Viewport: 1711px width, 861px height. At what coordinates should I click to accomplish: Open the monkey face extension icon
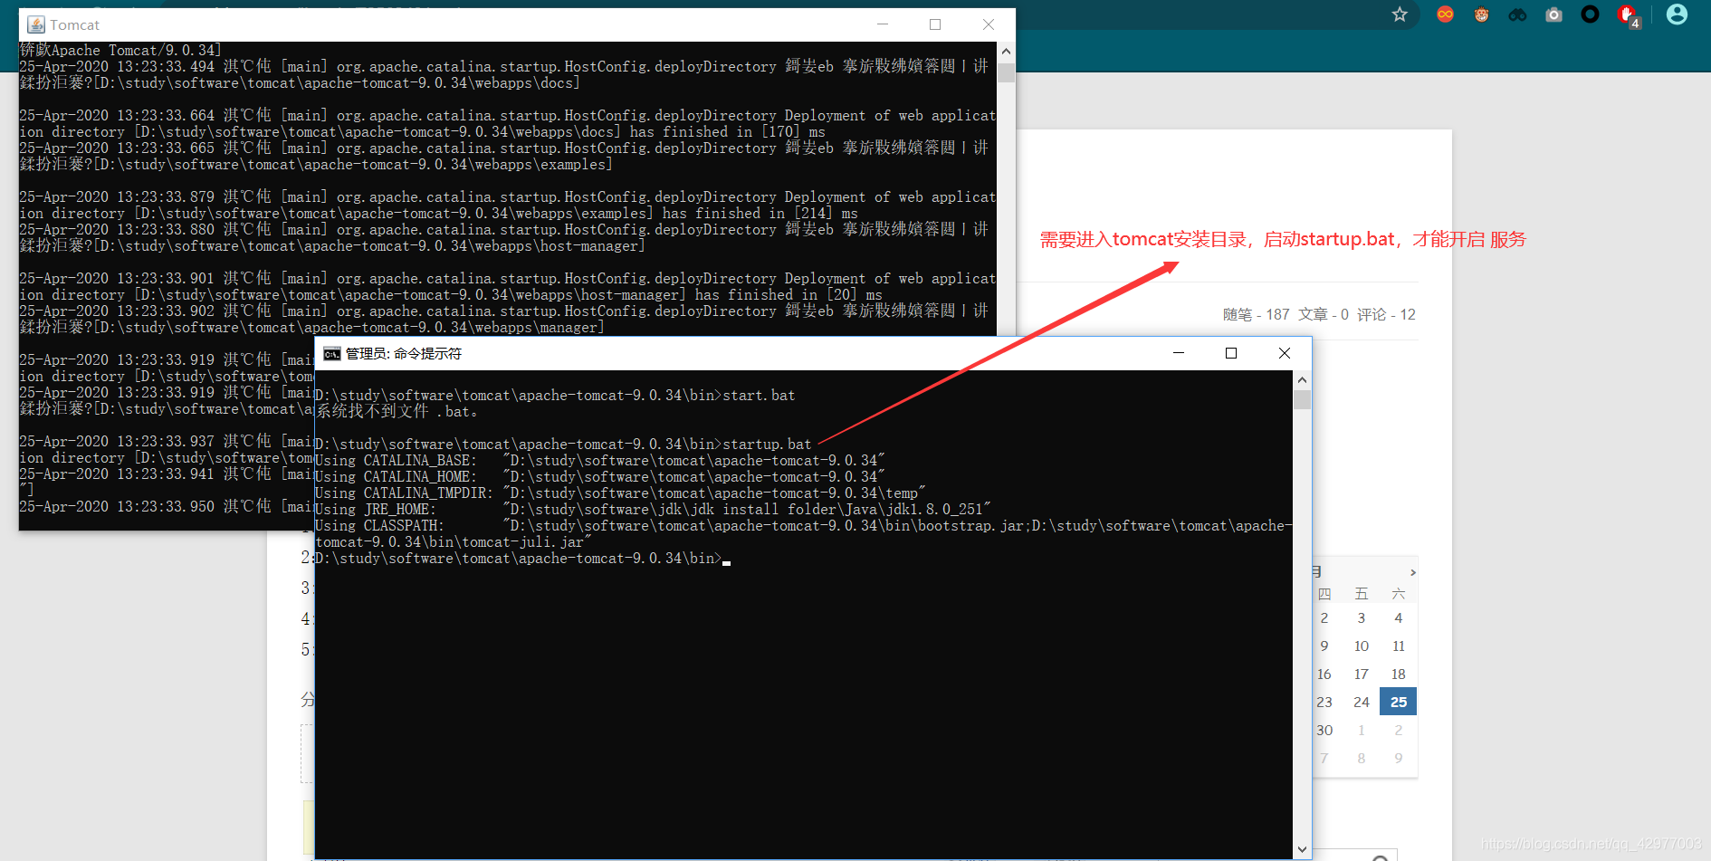point(1481,14)
